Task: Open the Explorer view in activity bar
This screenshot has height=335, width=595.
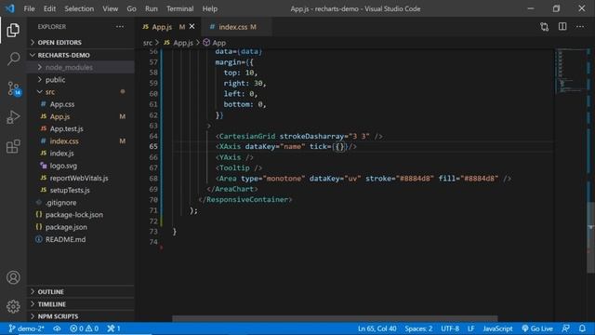Action: coord(13,30)
